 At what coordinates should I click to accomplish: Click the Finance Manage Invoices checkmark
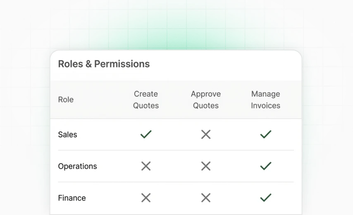266,198
